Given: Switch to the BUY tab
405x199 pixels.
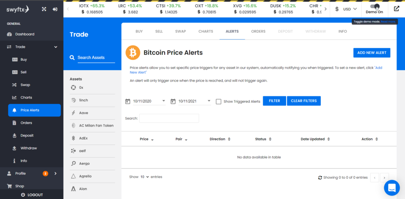Looking at the screenshot, I should [x=139, y=31].
